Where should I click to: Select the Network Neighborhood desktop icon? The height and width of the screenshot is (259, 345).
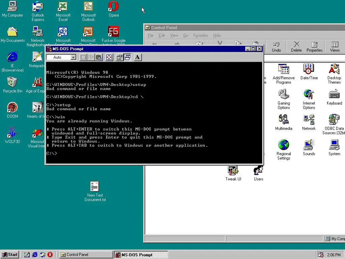point(38,37)
